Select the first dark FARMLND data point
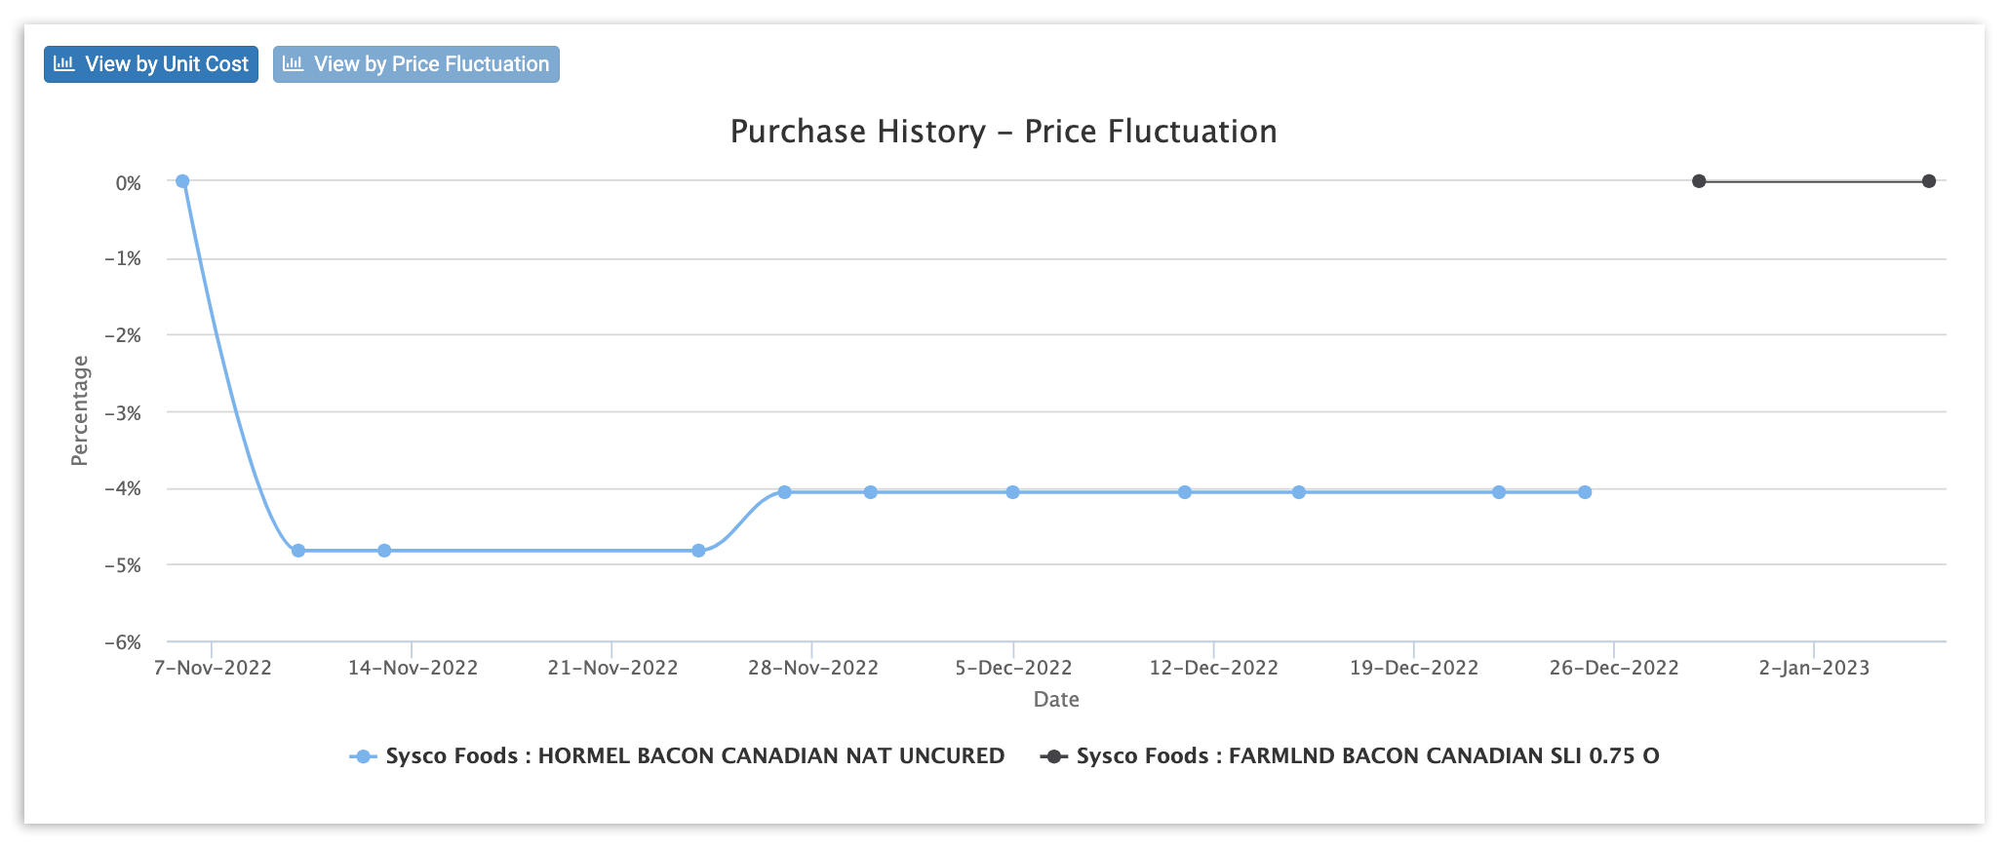2009x848 pixels. pyautogui.click(x=1699, y=181)
